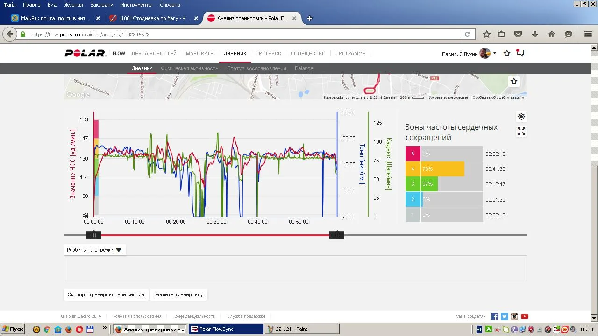Viewport: 598px width, 336px height.
Task: Open Polar Instagram page icon
Action: click(x=514, y=316)
